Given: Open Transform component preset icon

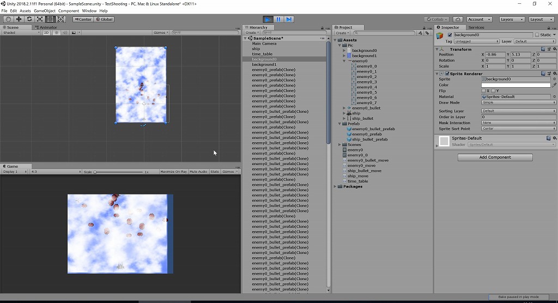Looking at the screenshot, I should 549,49.
